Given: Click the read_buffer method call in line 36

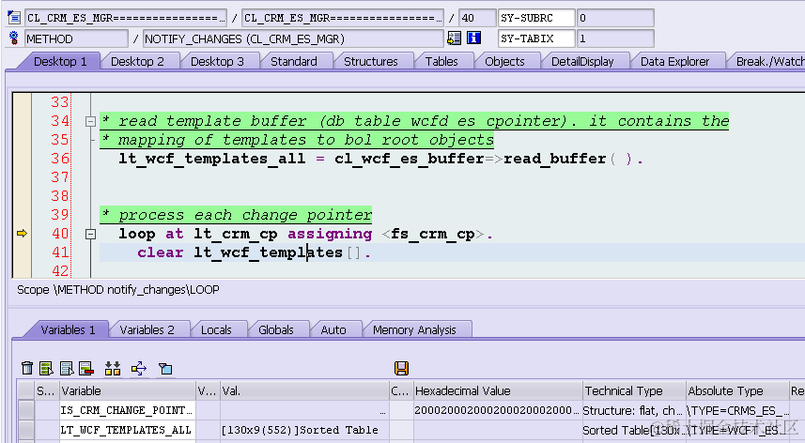Looking at the screenshot, I should (555, 159).
